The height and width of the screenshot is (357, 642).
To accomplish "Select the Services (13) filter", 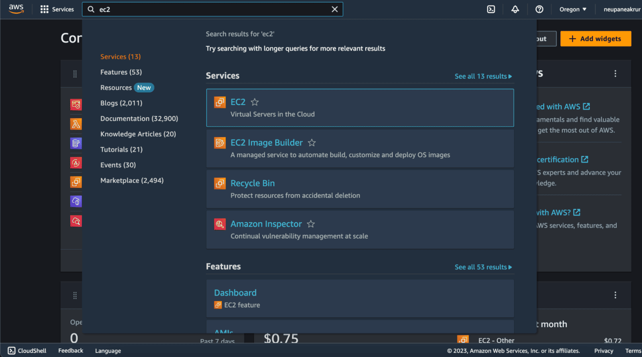I will pos(120,57).
